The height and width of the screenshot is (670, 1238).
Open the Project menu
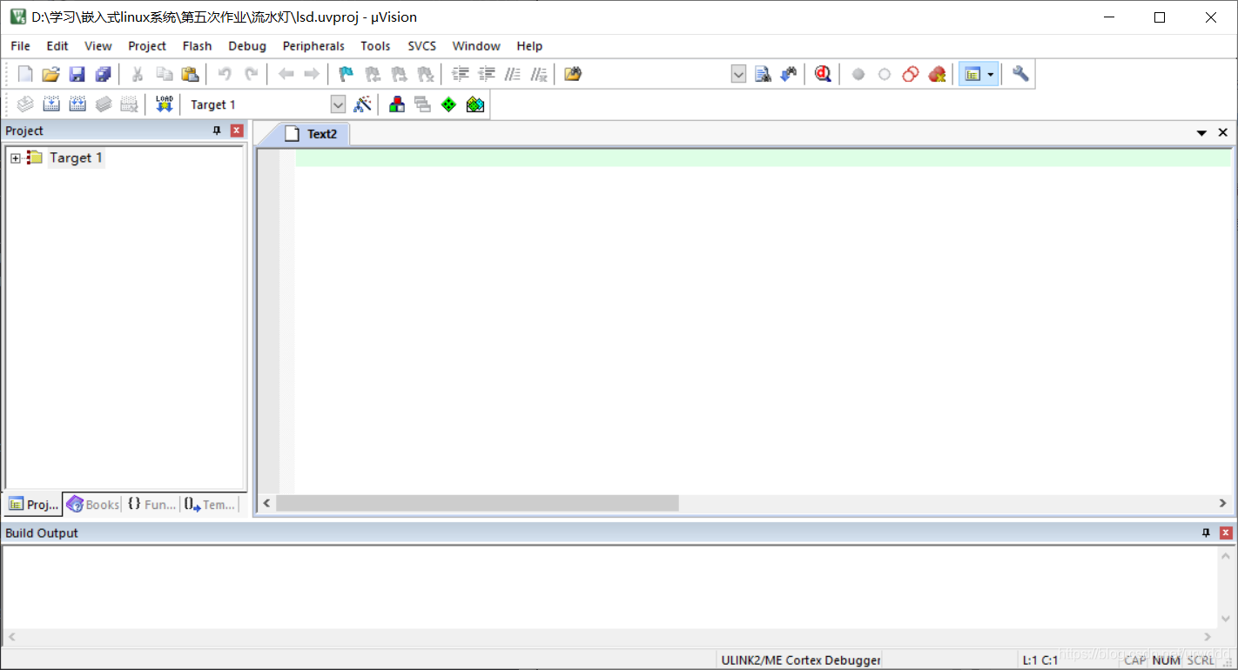click(x=147, y=46)
